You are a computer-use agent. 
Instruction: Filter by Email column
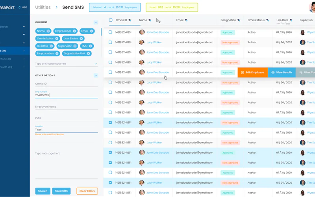(186, 20)
